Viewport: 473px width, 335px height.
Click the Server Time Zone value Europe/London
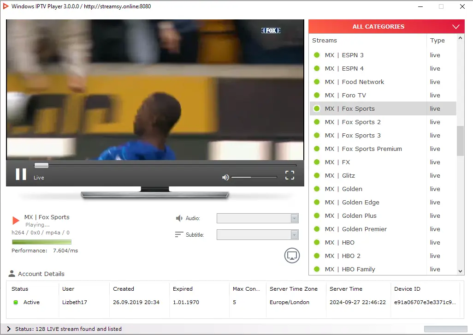(x=290, y=302)
